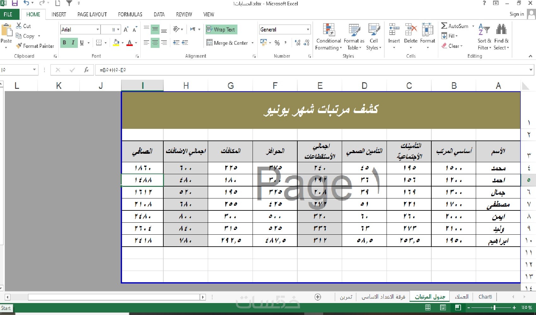Open Sort & Filter options
Screen dimensions: 536x315
[x=484, y=37]
